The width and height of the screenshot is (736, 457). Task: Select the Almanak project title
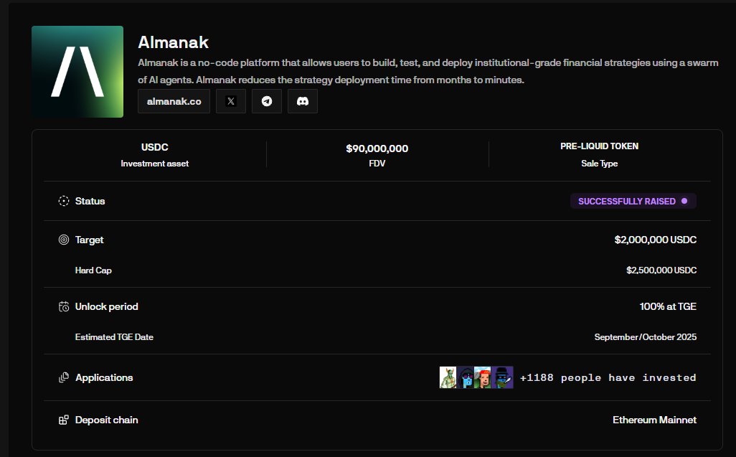[173, 42]
